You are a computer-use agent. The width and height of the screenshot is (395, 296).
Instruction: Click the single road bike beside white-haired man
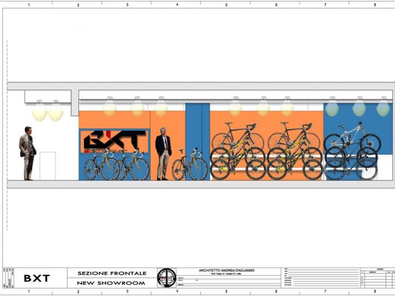pos(190,165)
